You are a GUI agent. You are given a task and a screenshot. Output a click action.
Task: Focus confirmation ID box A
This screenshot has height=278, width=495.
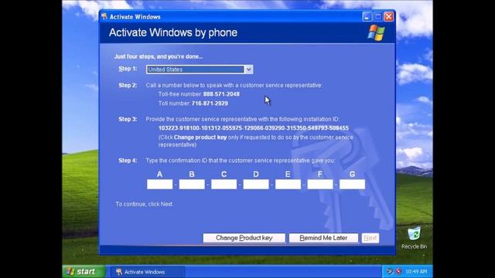coord(160,185)
